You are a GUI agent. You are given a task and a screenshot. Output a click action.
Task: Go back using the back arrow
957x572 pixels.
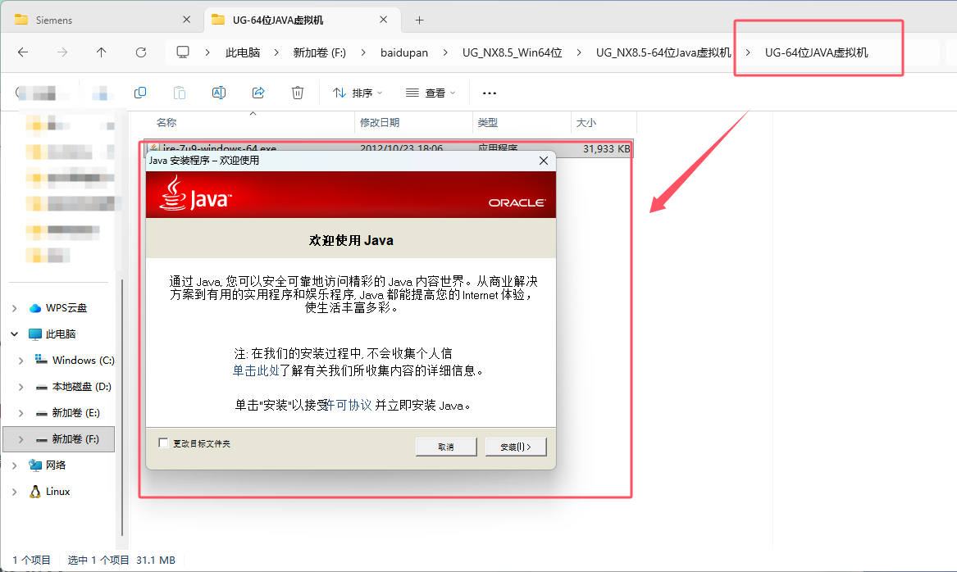click(x=23, y=52)
